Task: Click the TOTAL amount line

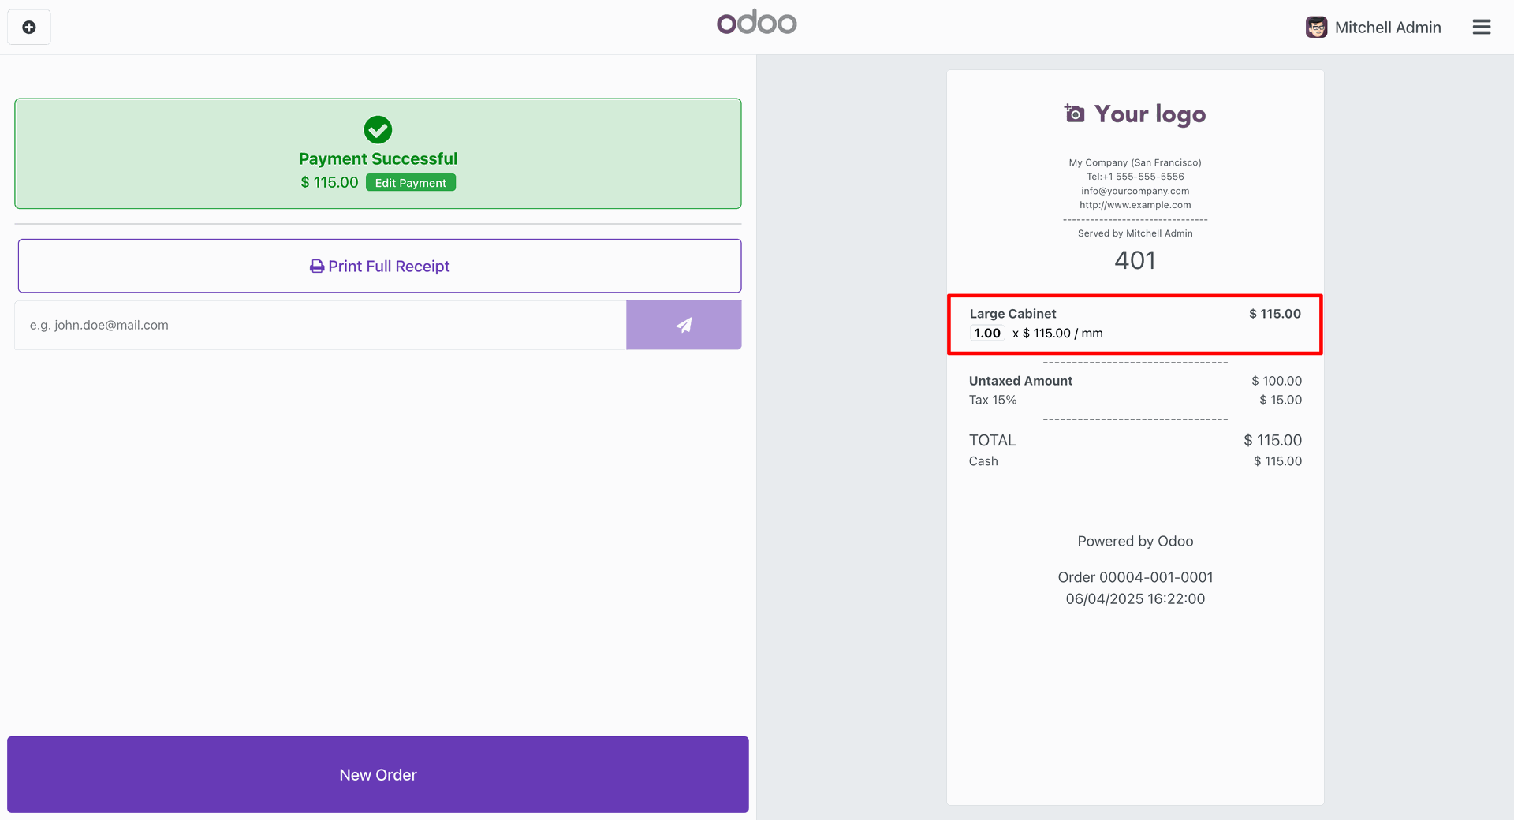Action: click(x=1135, y=440)
